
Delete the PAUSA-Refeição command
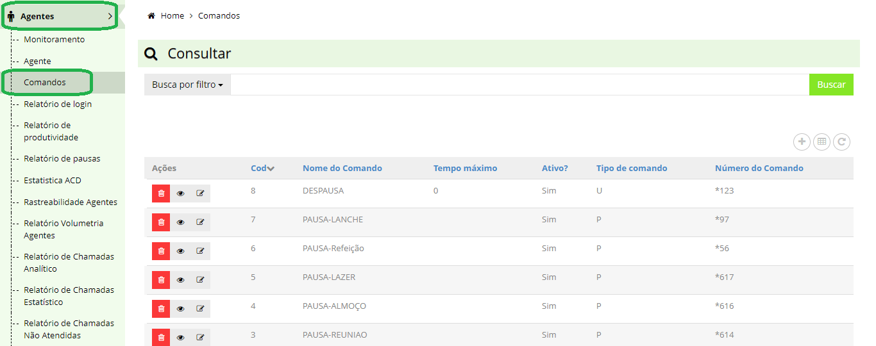(x=161, y=251)
